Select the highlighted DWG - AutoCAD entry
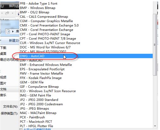The height and width of the screenshot is (130, 160). pos(86,56)
